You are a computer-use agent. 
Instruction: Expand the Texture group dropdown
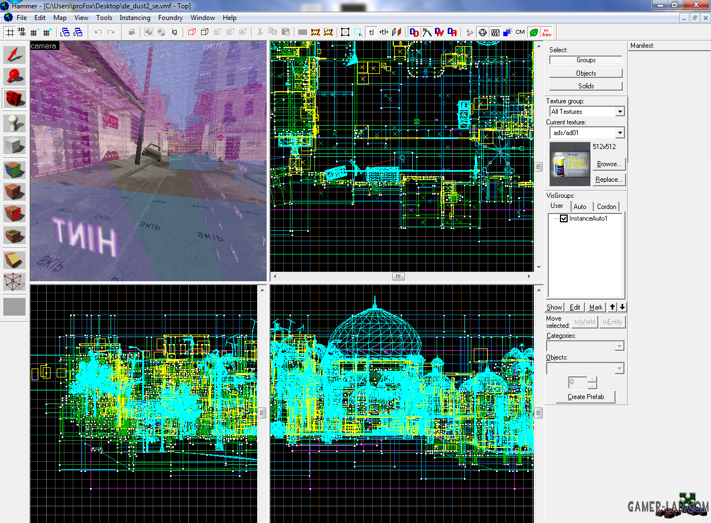[x=620, y=112]
